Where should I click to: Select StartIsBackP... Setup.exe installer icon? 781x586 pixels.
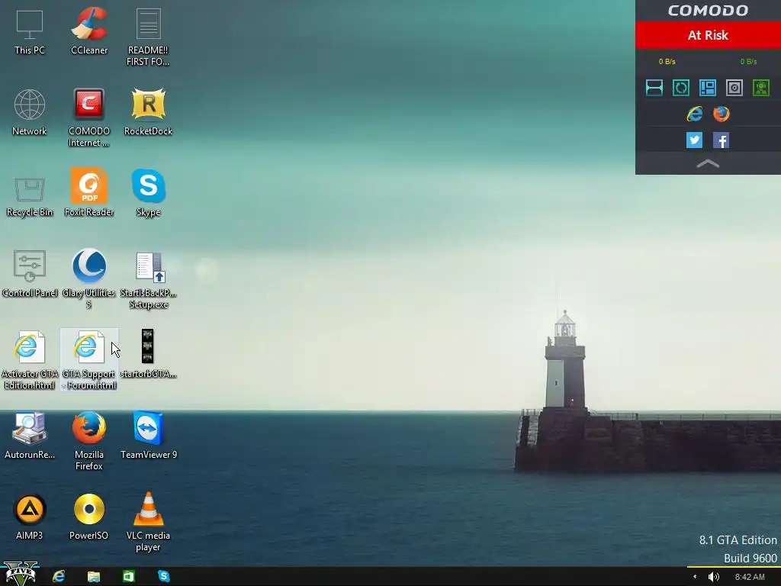(148, 280)
